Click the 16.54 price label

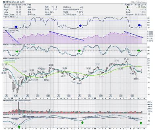tap(65, 68)
